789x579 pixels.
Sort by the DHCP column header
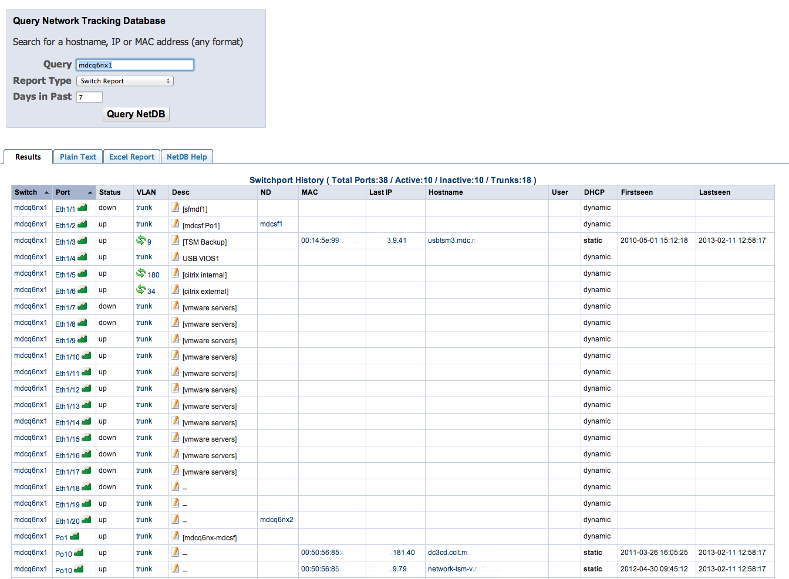[599, 192]
